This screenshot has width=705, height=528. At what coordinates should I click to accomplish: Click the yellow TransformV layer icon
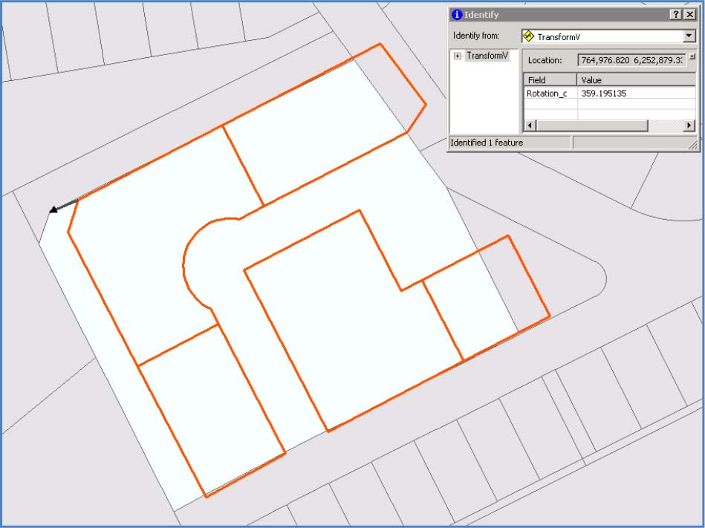coord(528,36)
